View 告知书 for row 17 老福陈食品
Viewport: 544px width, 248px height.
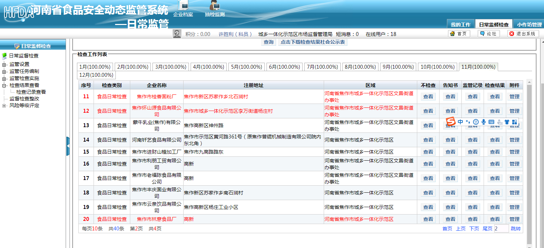pos(450,178)
